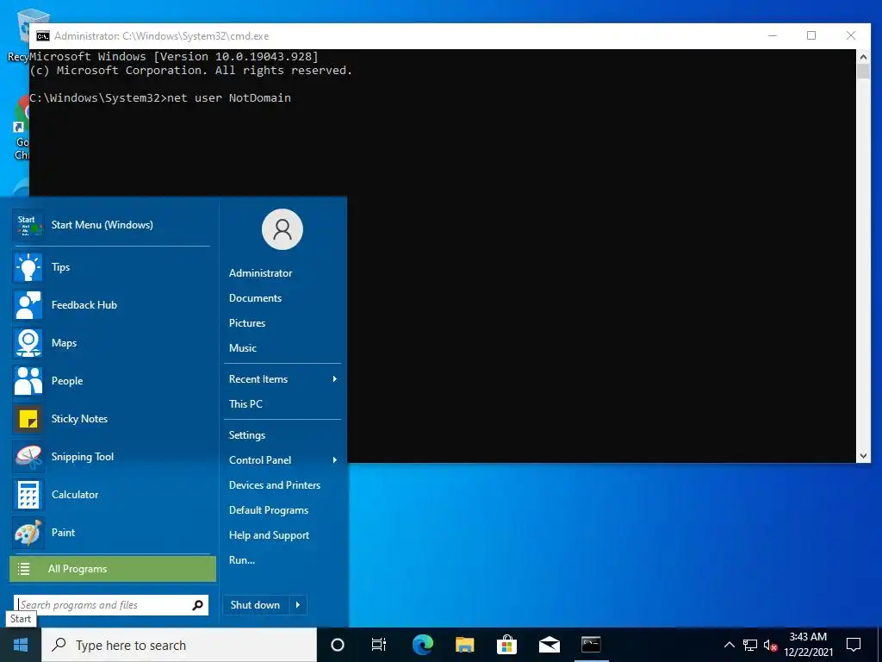Open Cortana circle on taskbar

pos(338,645)
